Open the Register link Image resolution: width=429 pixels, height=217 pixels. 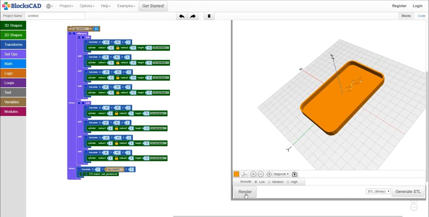click(399, 6)
